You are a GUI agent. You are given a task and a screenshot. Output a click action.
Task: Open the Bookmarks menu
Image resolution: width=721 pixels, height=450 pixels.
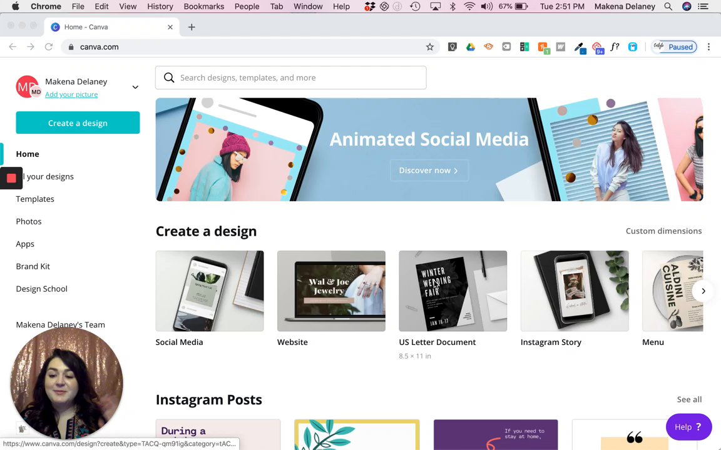click(203, 6)
